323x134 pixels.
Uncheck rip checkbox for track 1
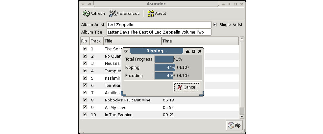pos(85,49)
